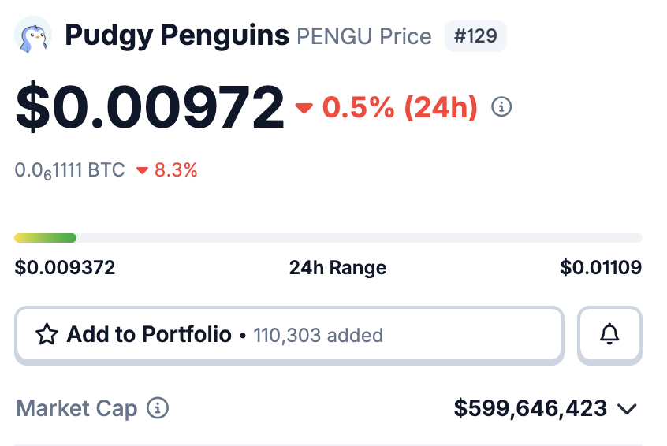Click the red down caret beside 8.3%

click(x=142, y=170)
